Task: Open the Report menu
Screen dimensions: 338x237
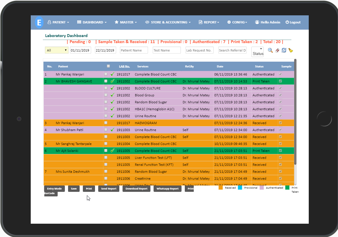Action: click(x=209, y=22)
